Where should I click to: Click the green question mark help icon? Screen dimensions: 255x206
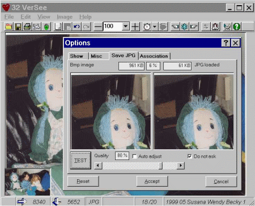236,27
